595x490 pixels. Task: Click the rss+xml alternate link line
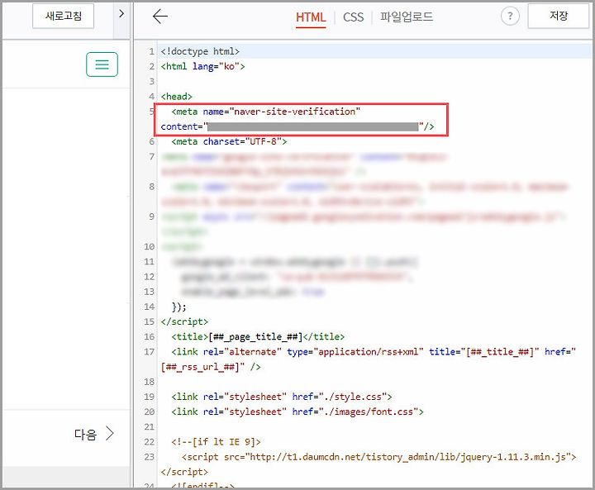pyautogui.click(x=374, y=352)
